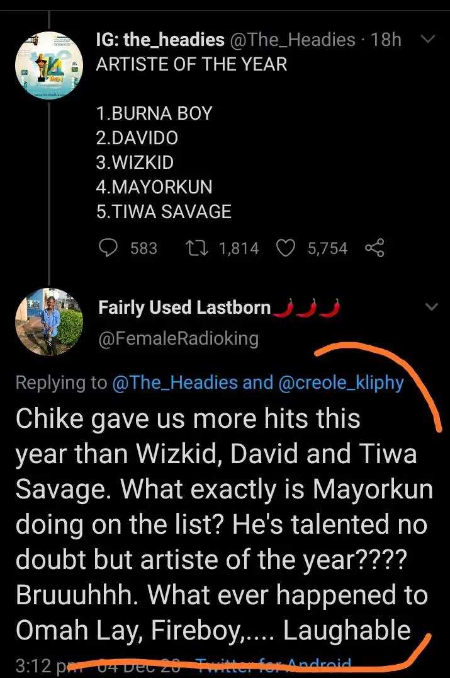The width and height of the screenshot is (450, 678).
Task: Open The Headies tweet options chevron
Action: pos(427,40)
